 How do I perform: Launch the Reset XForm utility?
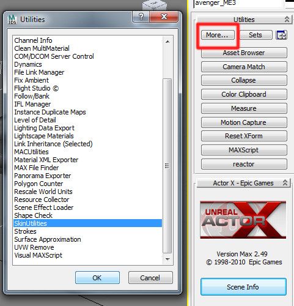pos(244,136)
